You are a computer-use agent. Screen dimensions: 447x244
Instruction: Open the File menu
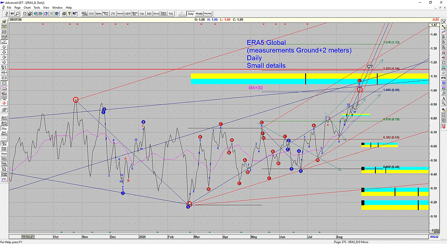coord(9,8)
